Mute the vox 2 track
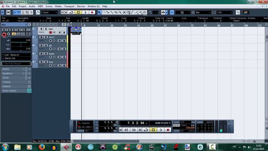268x151 pixels. [41, 37]
